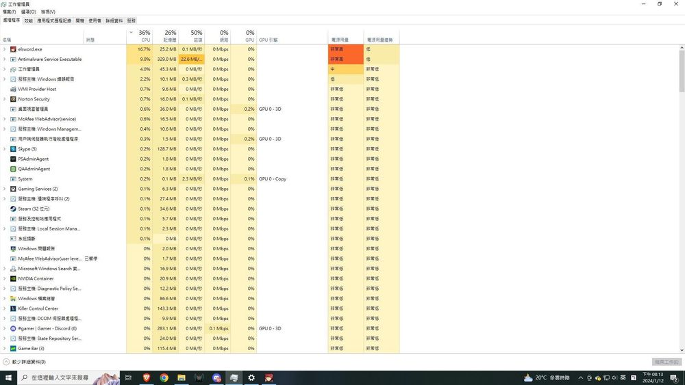Screen dimensions: 685x385
Task: Open Google Chrome from the taskbar
Action: pos(164,377)
